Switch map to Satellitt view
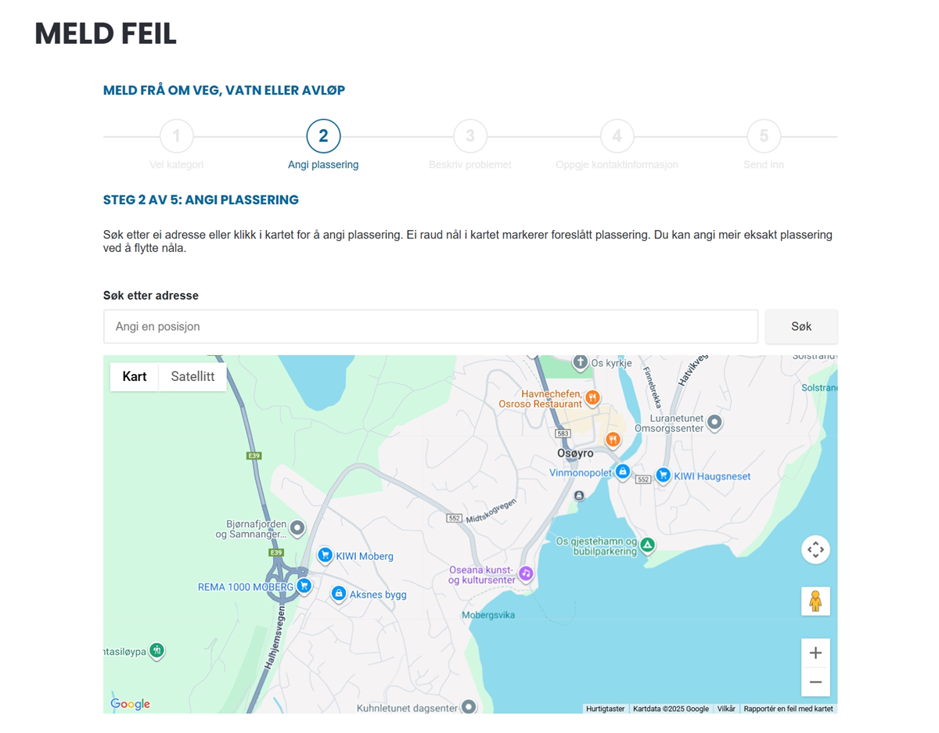The width and height of the screenshot is (939, 733). coord(192,376)
